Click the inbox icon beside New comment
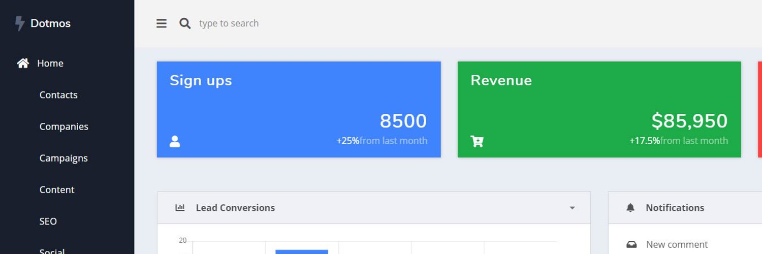Screen dimensions: 762x254 click(631, 245)
